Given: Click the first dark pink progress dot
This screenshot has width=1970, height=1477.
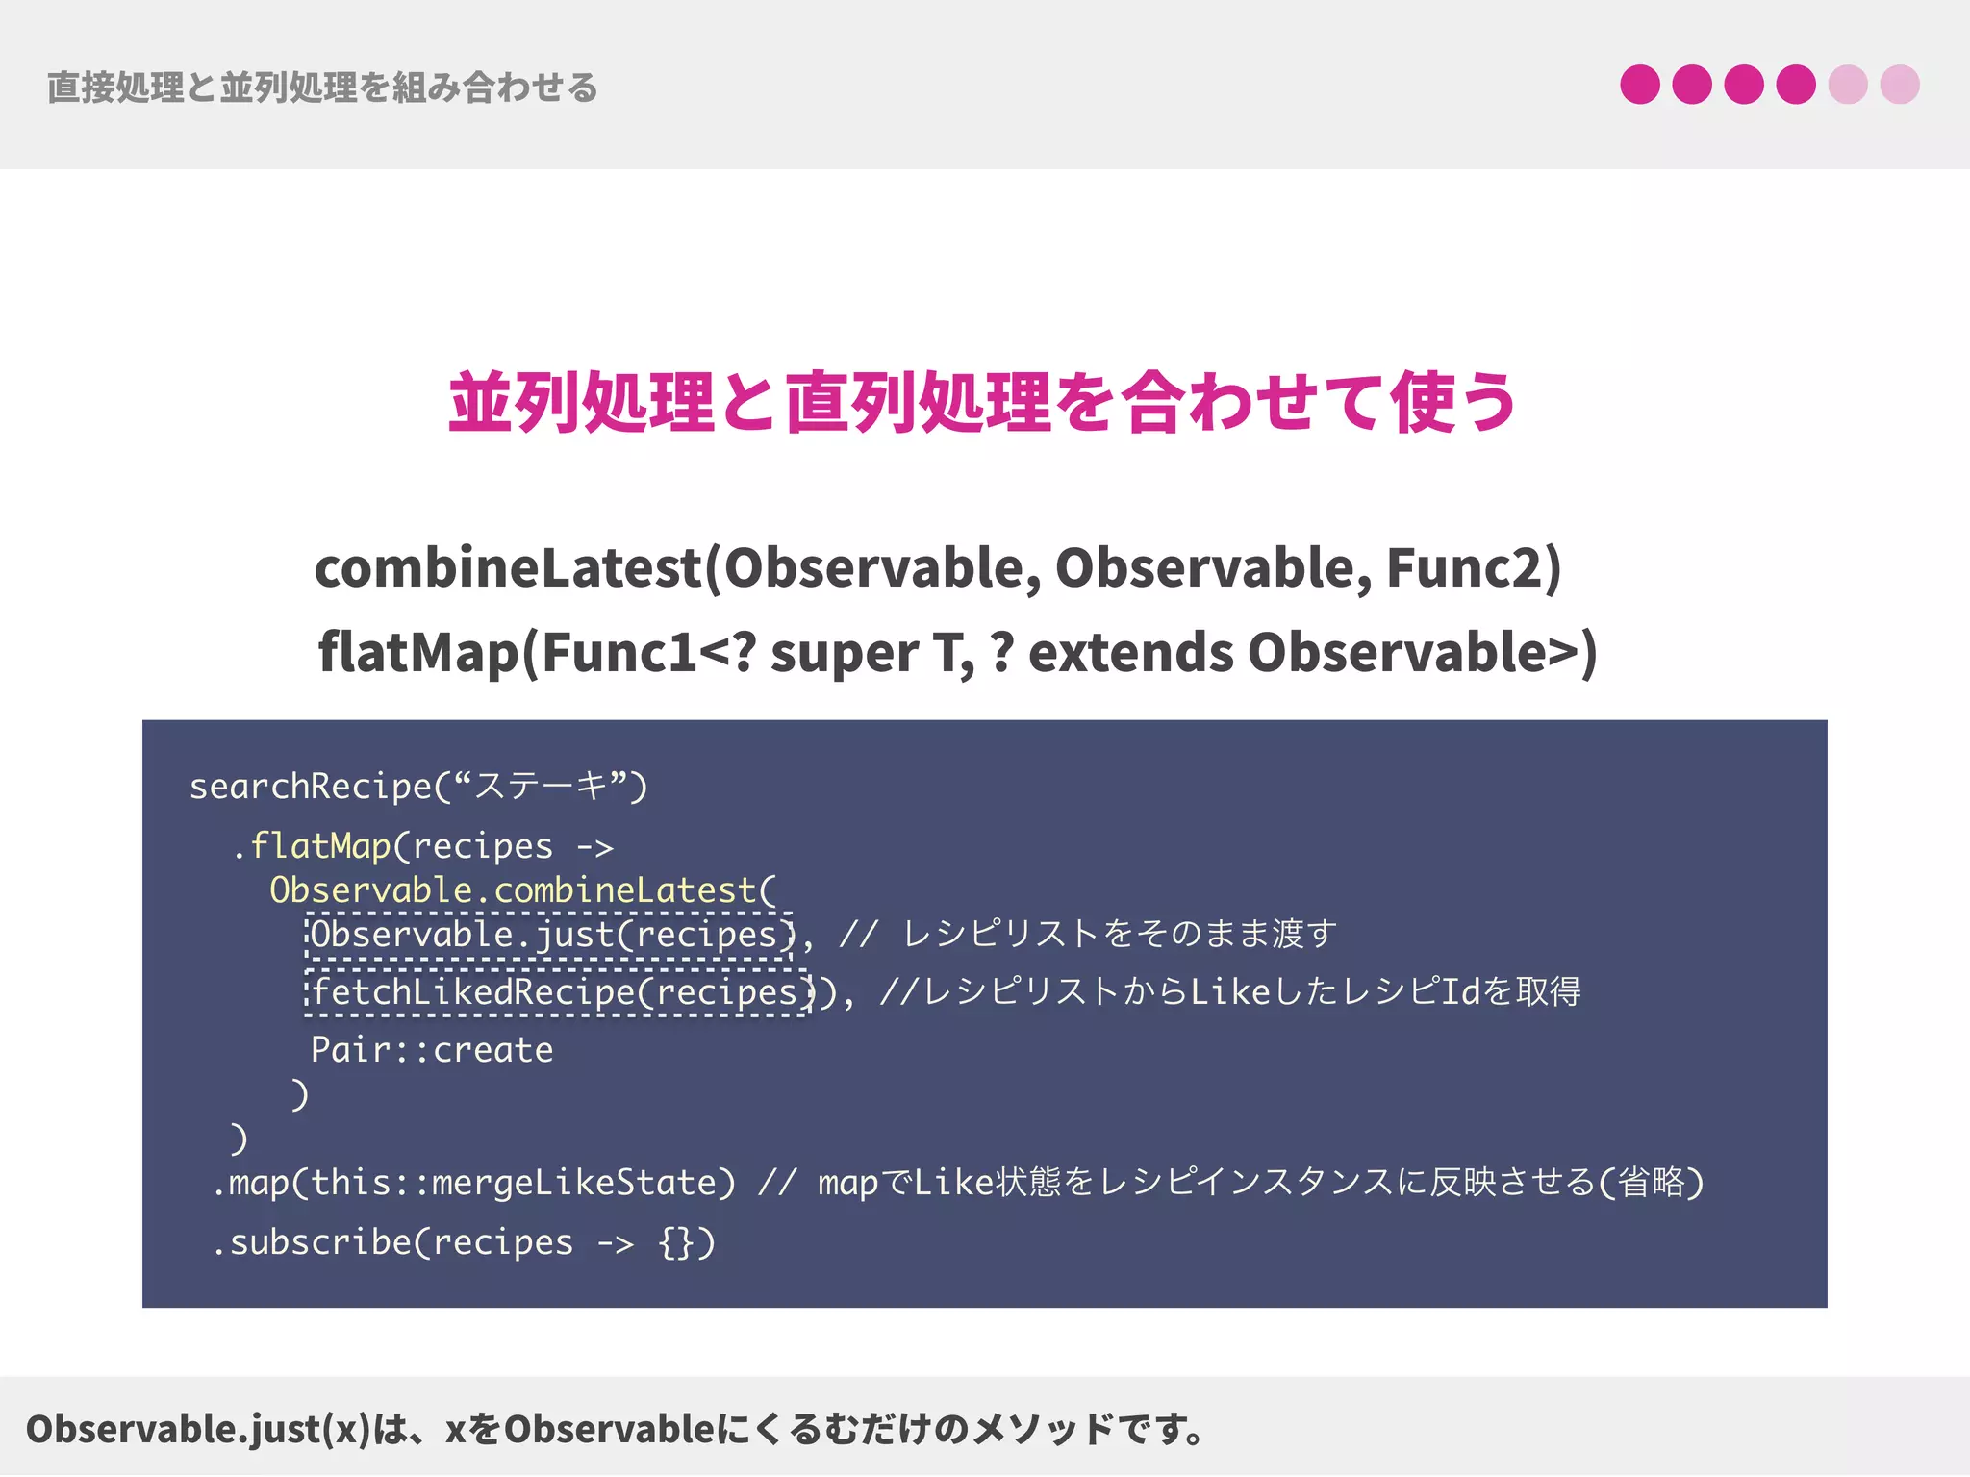Looking at the screenshot, I should tap(1640, 85).
